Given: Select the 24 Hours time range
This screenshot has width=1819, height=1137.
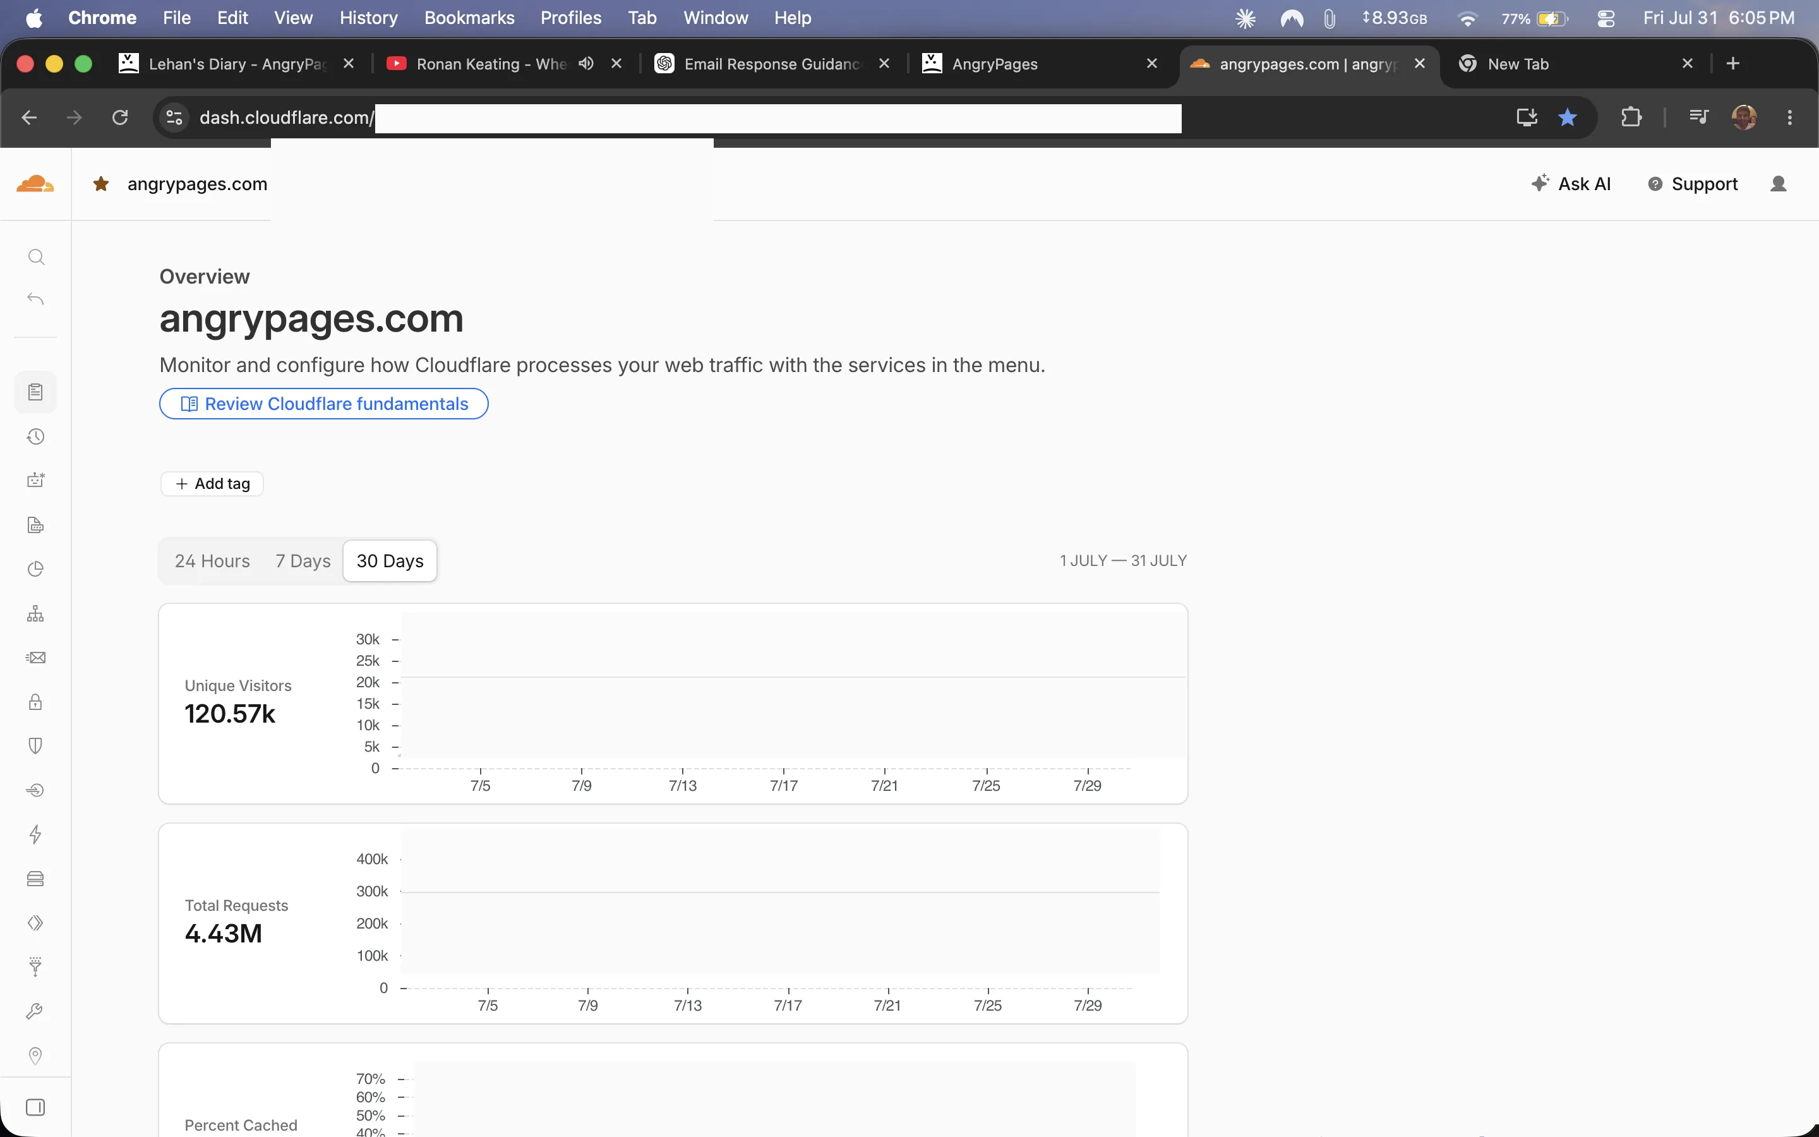Looking at the screenshot, I should click(212, 561).
